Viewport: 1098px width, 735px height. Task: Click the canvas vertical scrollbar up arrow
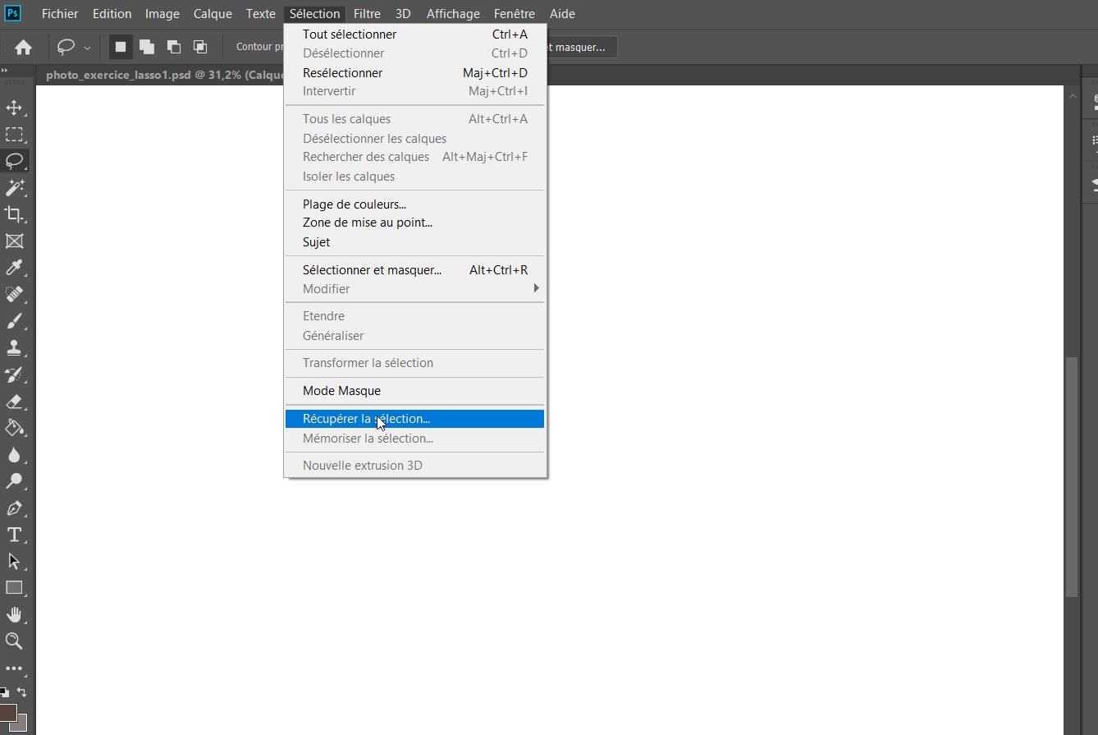click(x=1072, y=96)
